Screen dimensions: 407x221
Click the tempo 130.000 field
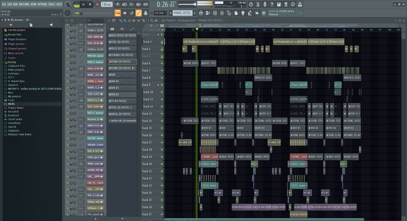106,4
